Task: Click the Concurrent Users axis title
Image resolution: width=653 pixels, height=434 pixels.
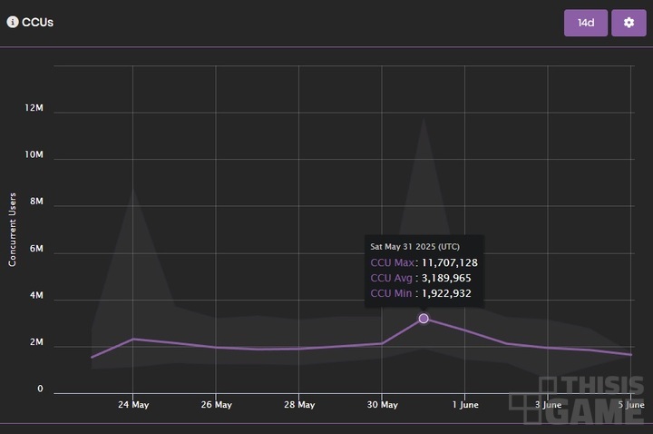Action: pos(13,229)
